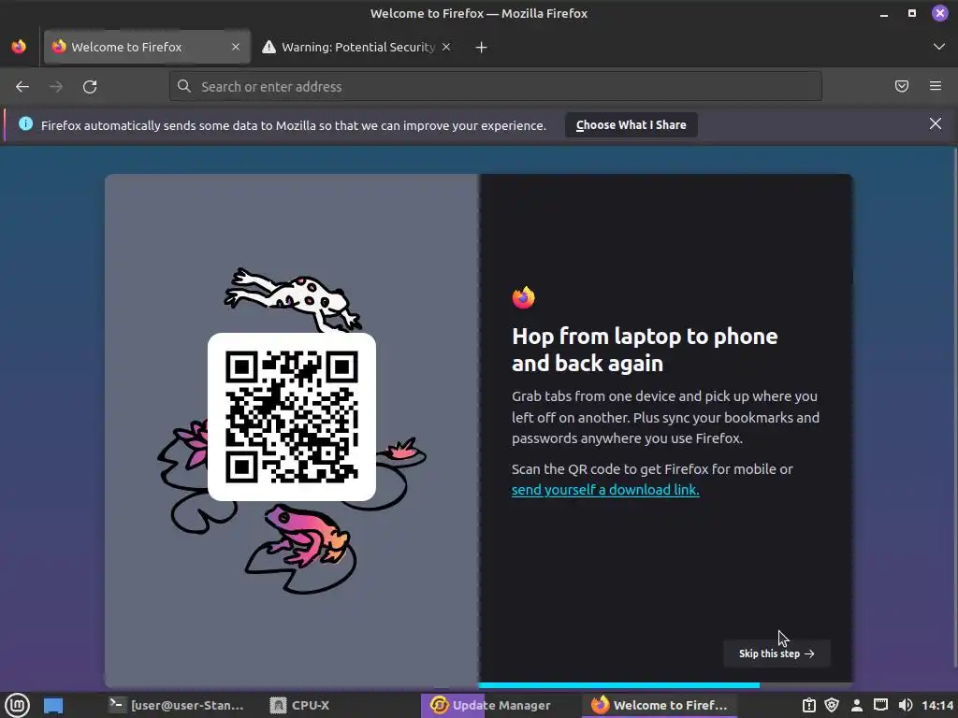
Task: Open the Save to Pocket icon
Action: click(x=902, y=87)
